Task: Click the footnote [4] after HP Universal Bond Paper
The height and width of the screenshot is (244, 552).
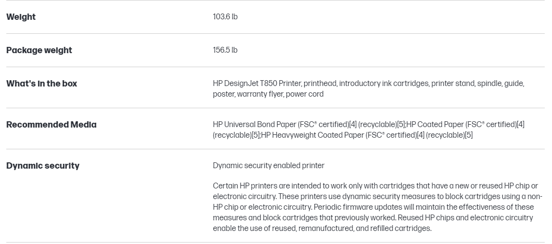Action: pyautogui.click(x=353, y=125)
